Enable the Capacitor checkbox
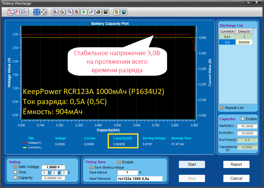264x188 pixels. point(243,119)
